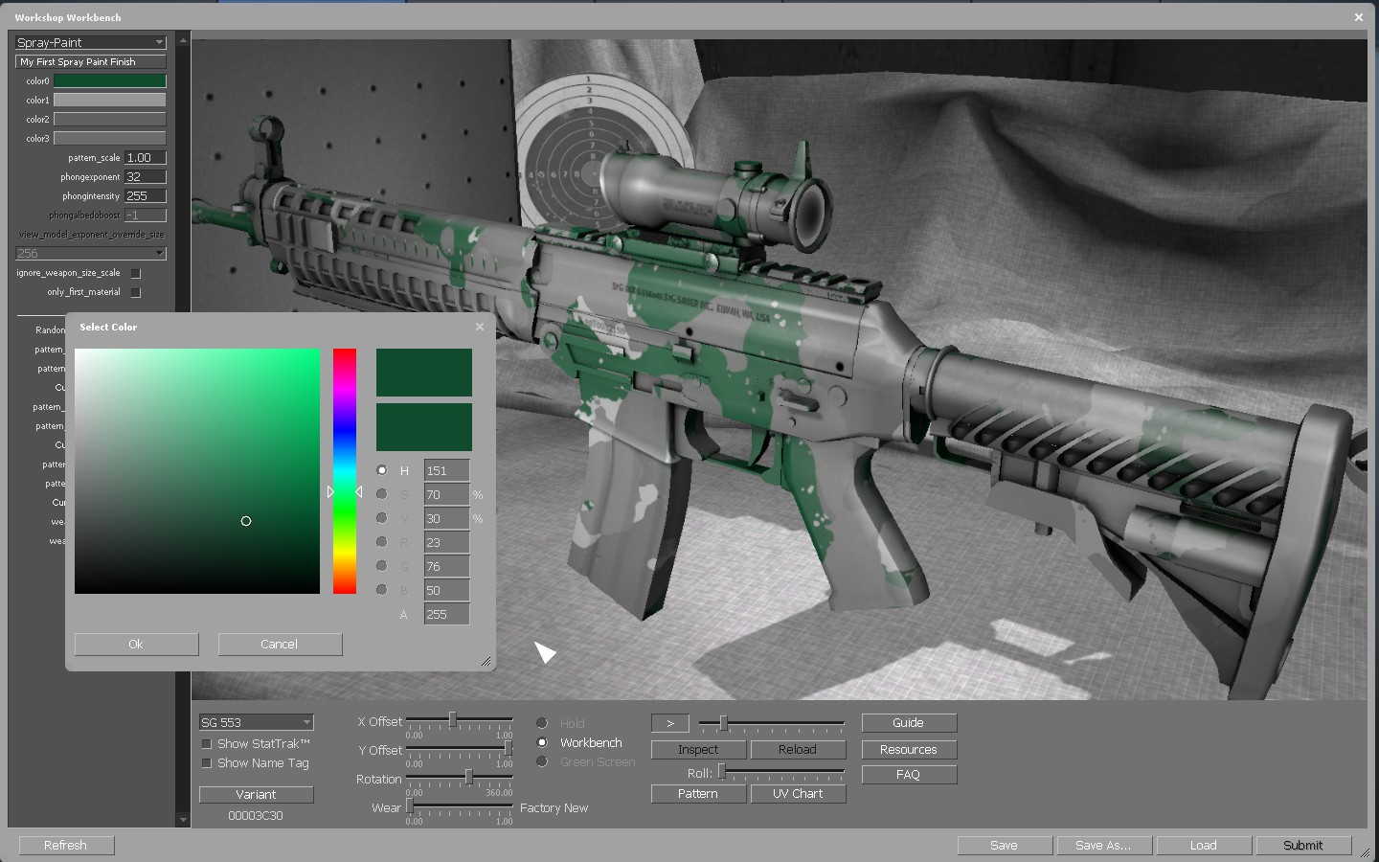Click the Pattern button
The height and width of the screenshot is (862, 1379).
tap(698, 794)
